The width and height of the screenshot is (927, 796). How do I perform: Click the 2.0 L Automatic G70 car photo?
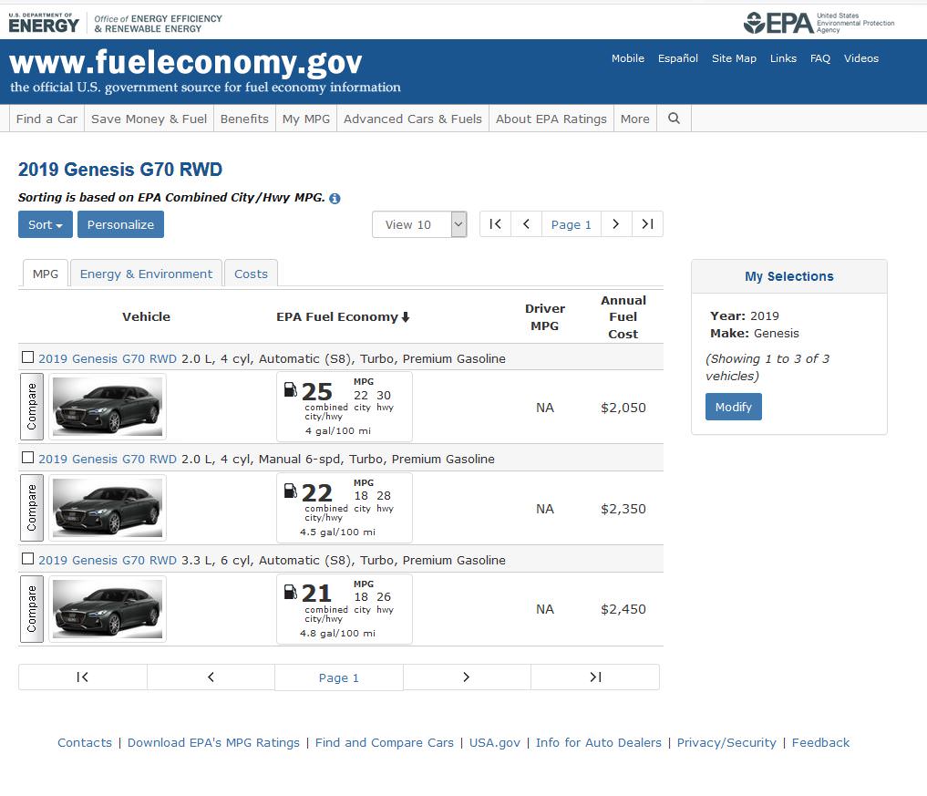[x=108, y=407]
